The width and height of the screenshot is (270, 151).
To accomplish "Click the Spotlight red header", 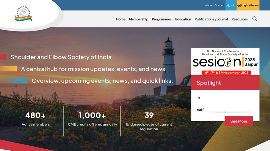I will coord(225,83).
